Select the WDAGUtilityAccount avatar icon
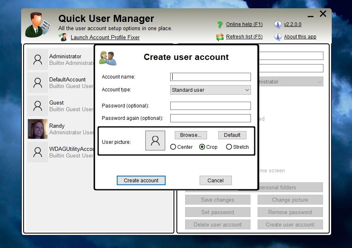The height and width of the screenshot is (248, 352). 38,152
